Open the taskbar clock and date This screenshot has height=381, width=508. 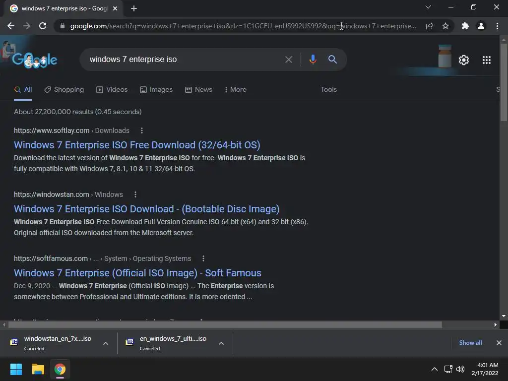[485, 369]
